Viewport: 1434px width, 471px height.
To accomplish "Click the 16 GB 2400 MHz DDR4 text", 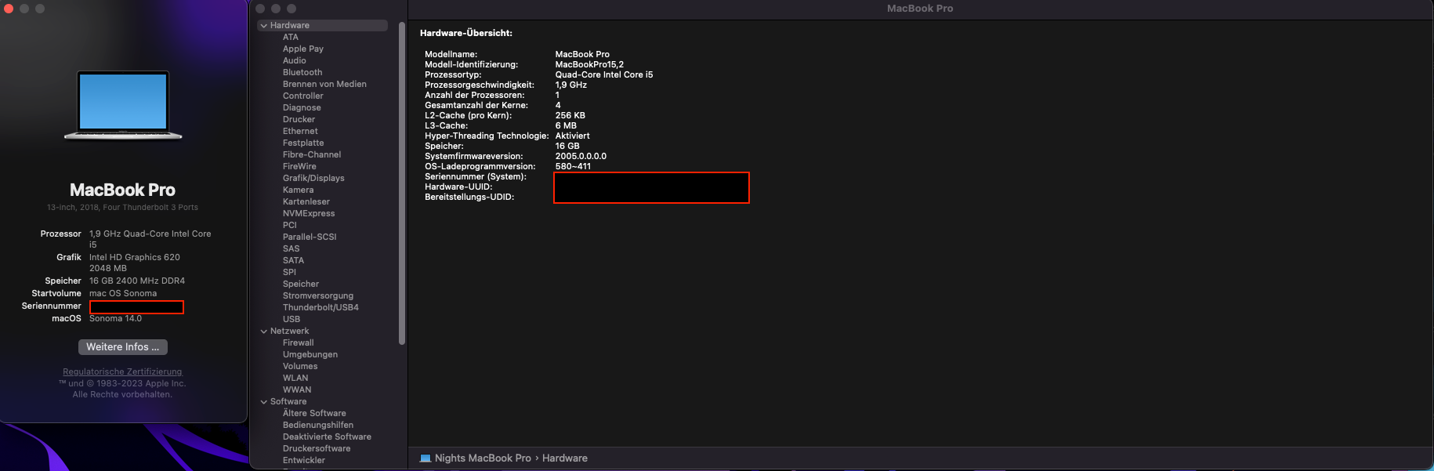I will tap(137, 281).
